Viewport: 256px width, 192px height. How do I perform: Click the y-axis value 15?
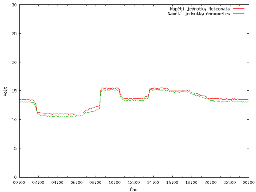click(x=14, y=91)
